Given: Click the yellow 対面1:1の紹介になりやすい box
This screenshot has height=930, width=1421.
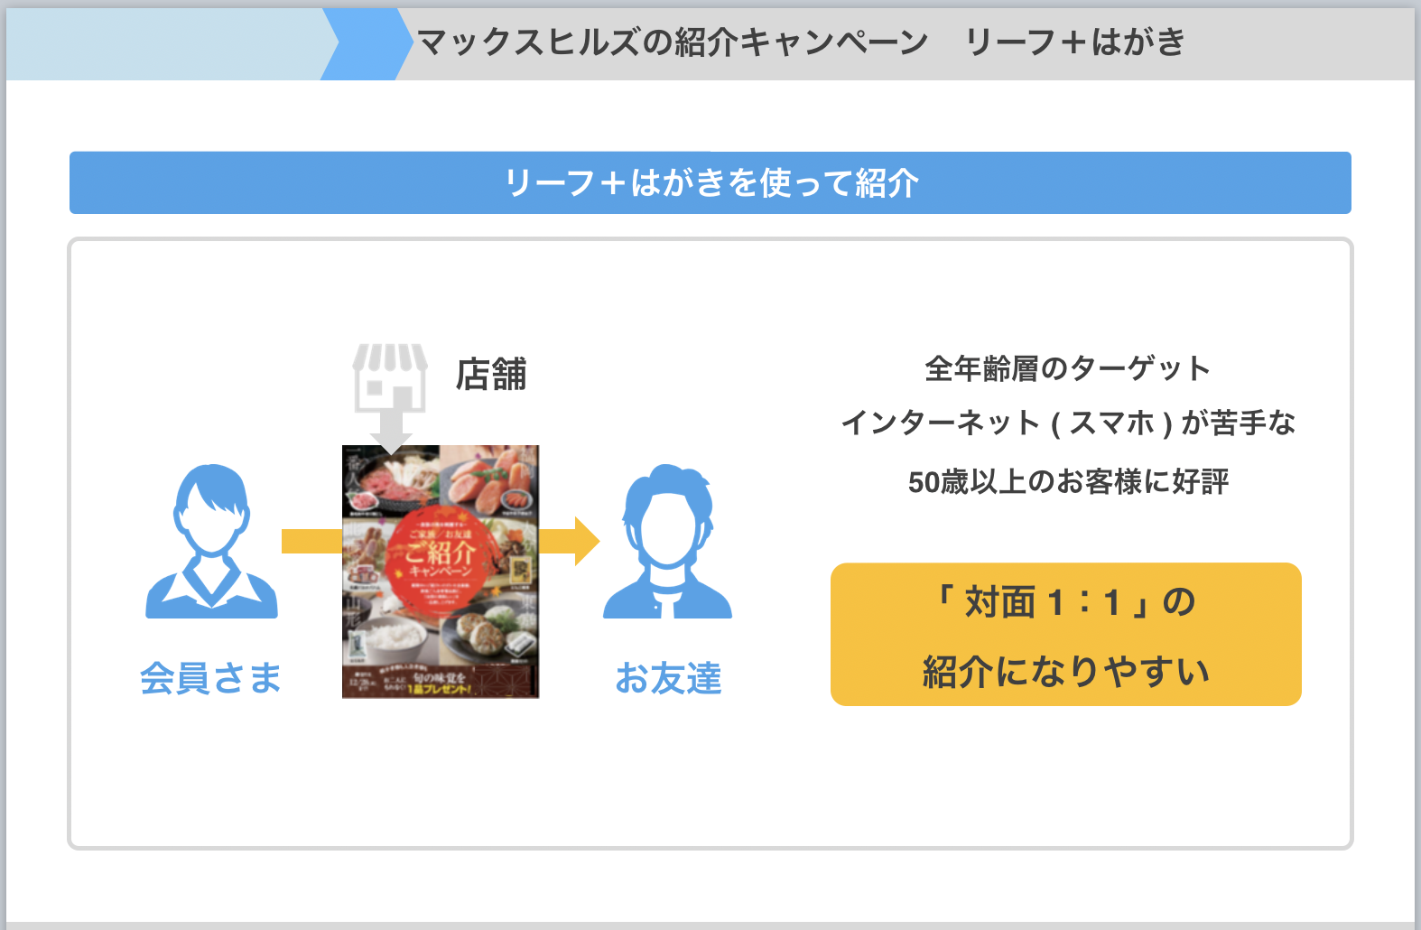Looking at the screenshot, I should click(x=1066, y=635).
